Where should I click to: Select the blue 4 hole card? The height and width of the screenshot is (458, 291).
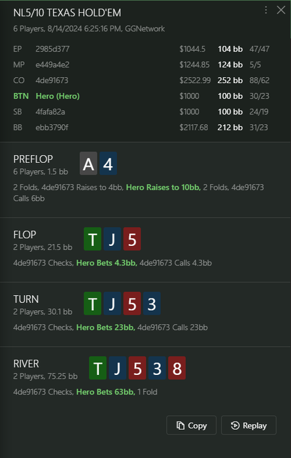pyautogui.click(x=108, y=164)
